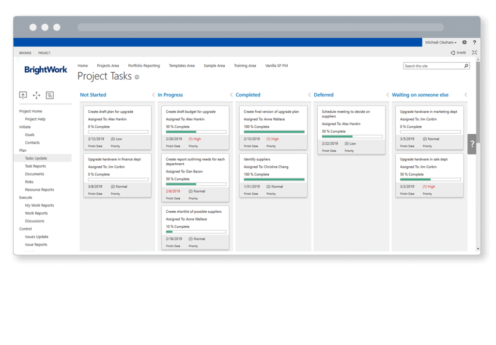Collapse the Deferred column using its chevron
Image resolution: width=496 pixels, height=345 pixels.
click(x=309, y=95)
